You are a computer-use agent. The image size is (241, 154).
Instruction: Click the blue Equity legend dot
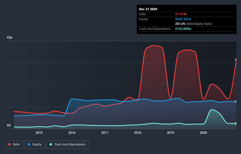pos(29,144)
